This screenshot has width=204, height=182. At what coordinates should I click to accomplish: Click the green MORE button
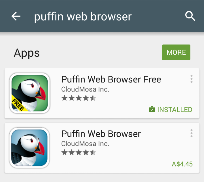(x=176, y=52)
